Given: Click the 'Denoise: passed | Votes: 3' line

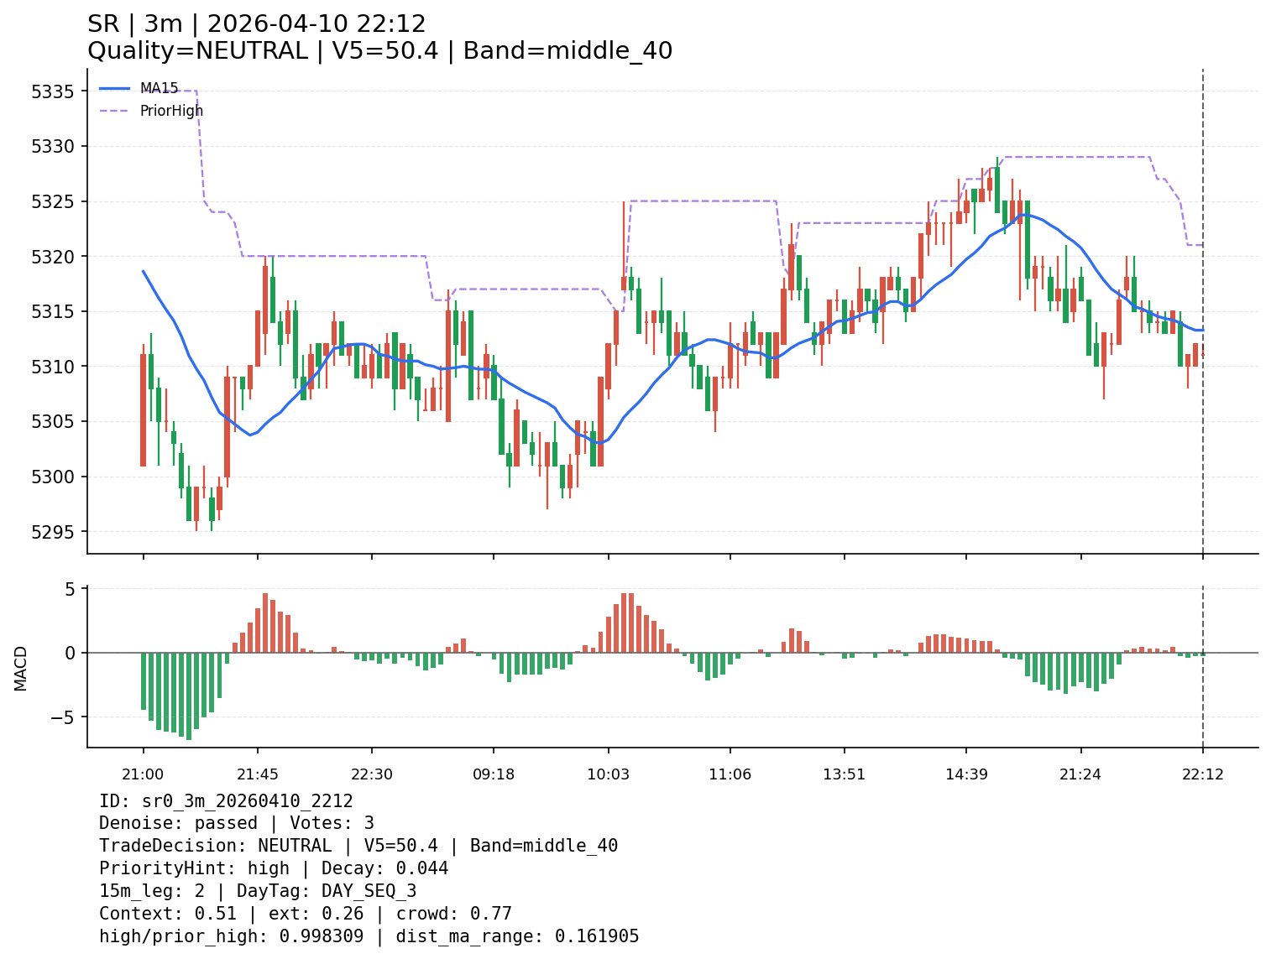Looking at the screenshot, I should click(237, 824).
